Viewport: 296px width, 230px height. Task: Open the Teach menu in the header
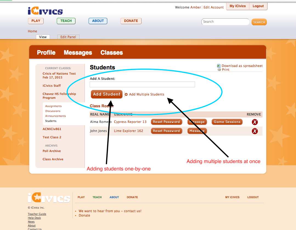click(x=66, y=21)
